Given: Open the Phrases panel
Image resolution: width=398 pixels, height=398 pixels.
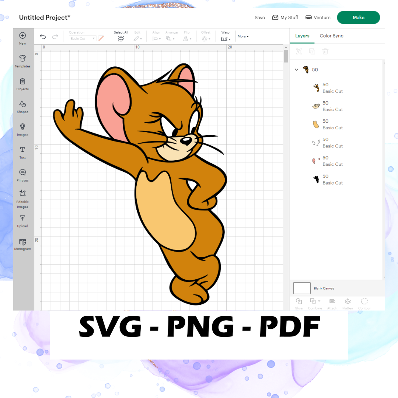Looking at the screenshot, I should pyautogui.click(x=22, y=175).
